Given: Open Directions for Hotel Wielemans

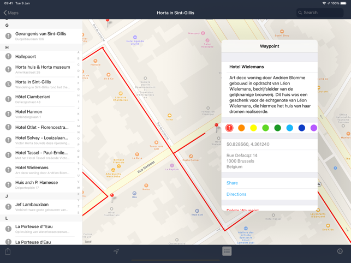Looking at the screenshot, I should (x=236, y=194).
